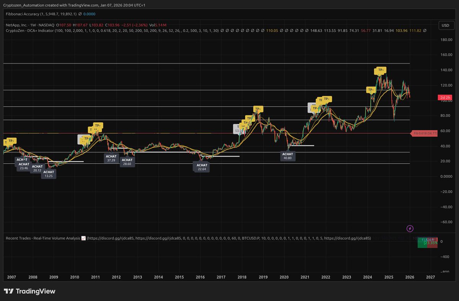Click the 2027 year label on time axis
Screen dimensions: 459x301
pos(431,277)
